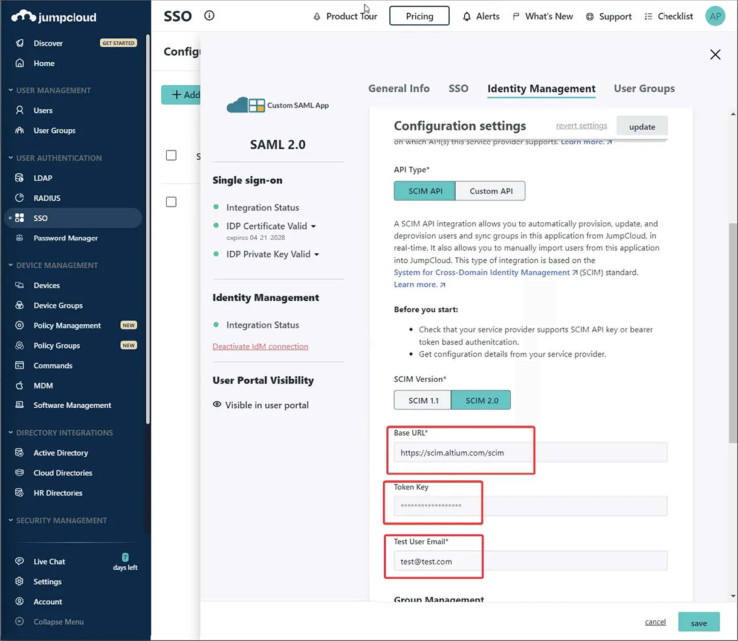Open Cloud Directories icon
The image size is (738, 641).
coord(20,472)
